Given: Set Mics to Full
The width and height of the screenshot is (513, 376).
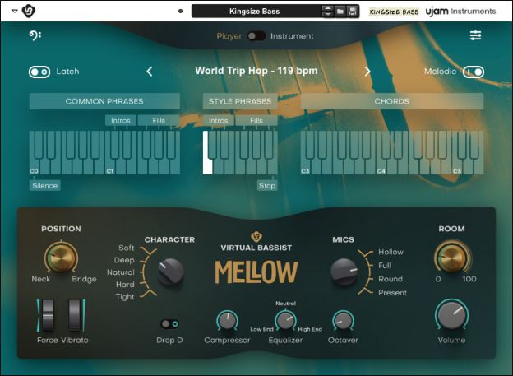Looking at the screenshot, I should (385, 265).
